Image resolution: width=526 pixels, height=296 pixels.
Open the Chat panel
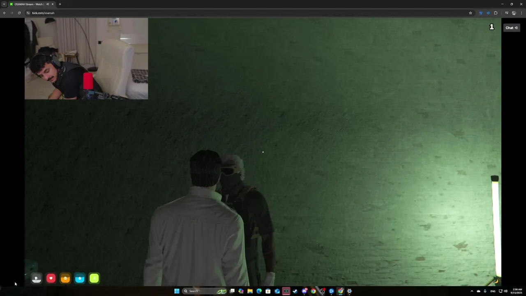pyautogui.click(x=512, y=28)
